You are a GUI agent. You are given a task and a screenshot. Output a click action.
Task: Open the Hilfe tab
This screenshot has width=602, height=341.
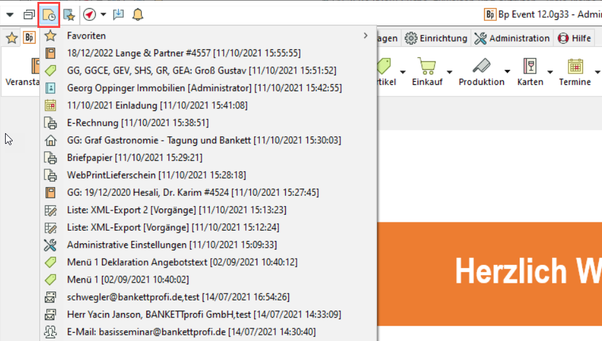click(x=574, y=38)
